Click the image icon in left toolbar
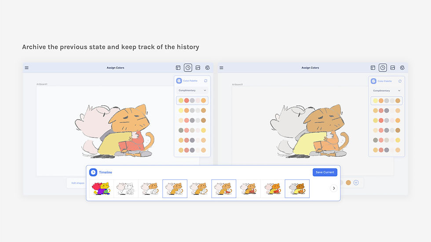Viewport: 431px width, 242px height. tap(198, 68)
